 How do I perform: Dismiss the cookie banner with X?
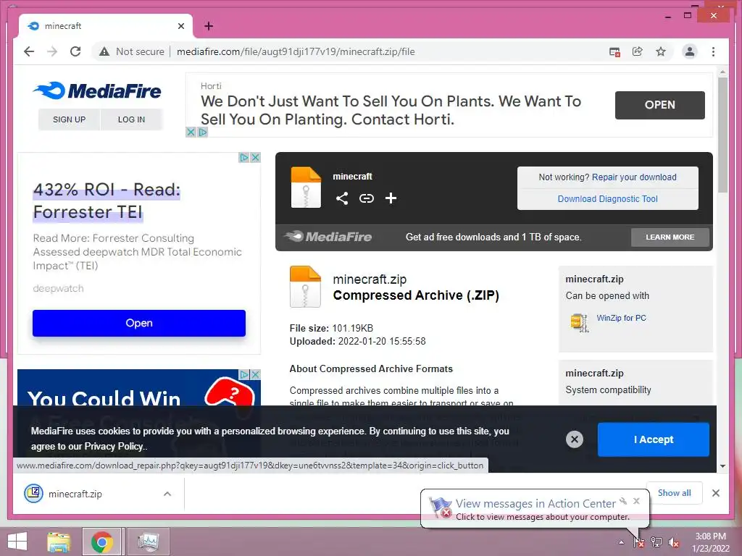coord(575,439)
